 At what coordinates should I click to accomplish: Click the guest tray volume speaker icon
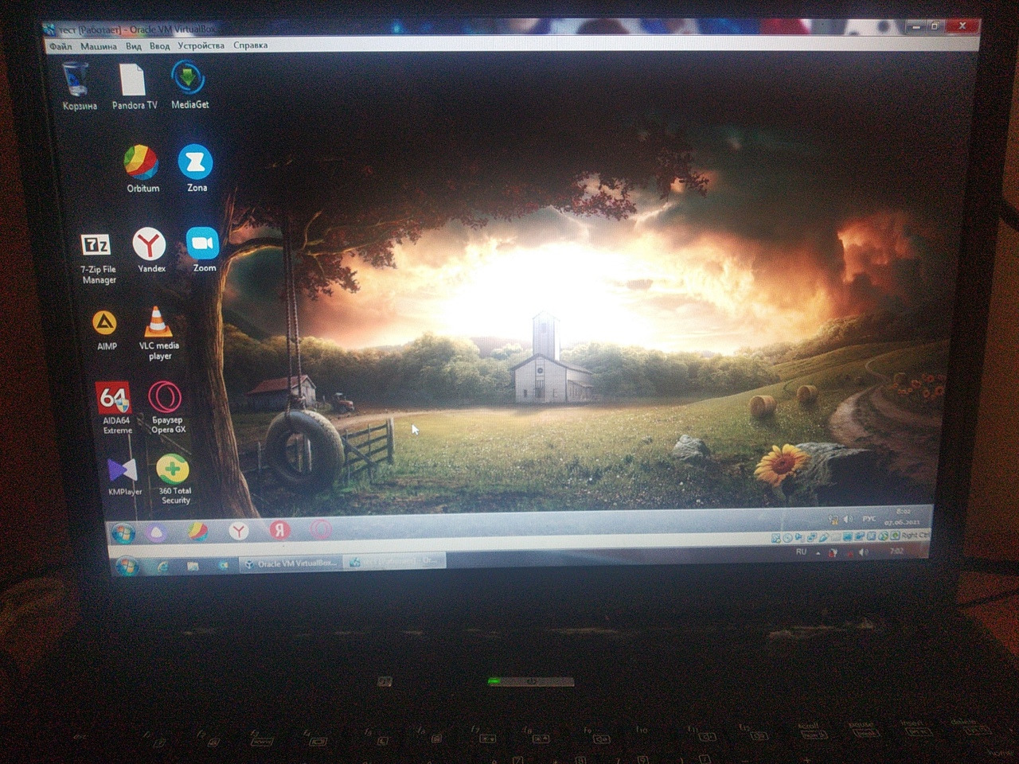pyautogui.click(x=848, y=519)
